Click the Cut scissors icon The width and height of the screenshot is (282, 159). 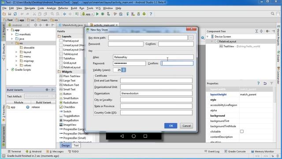point(34,14)
